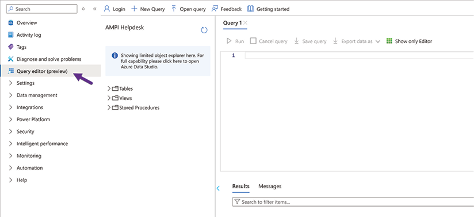Select the Messages tab
This screenshot has height=217, width=474.
coord(270,186)
